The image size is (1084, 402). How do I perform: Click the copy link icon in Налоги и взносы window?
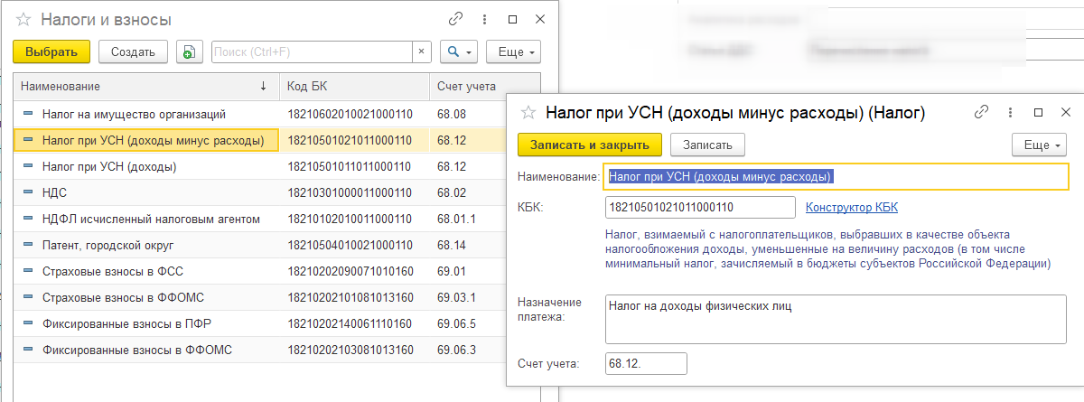(x=456, y=19)
